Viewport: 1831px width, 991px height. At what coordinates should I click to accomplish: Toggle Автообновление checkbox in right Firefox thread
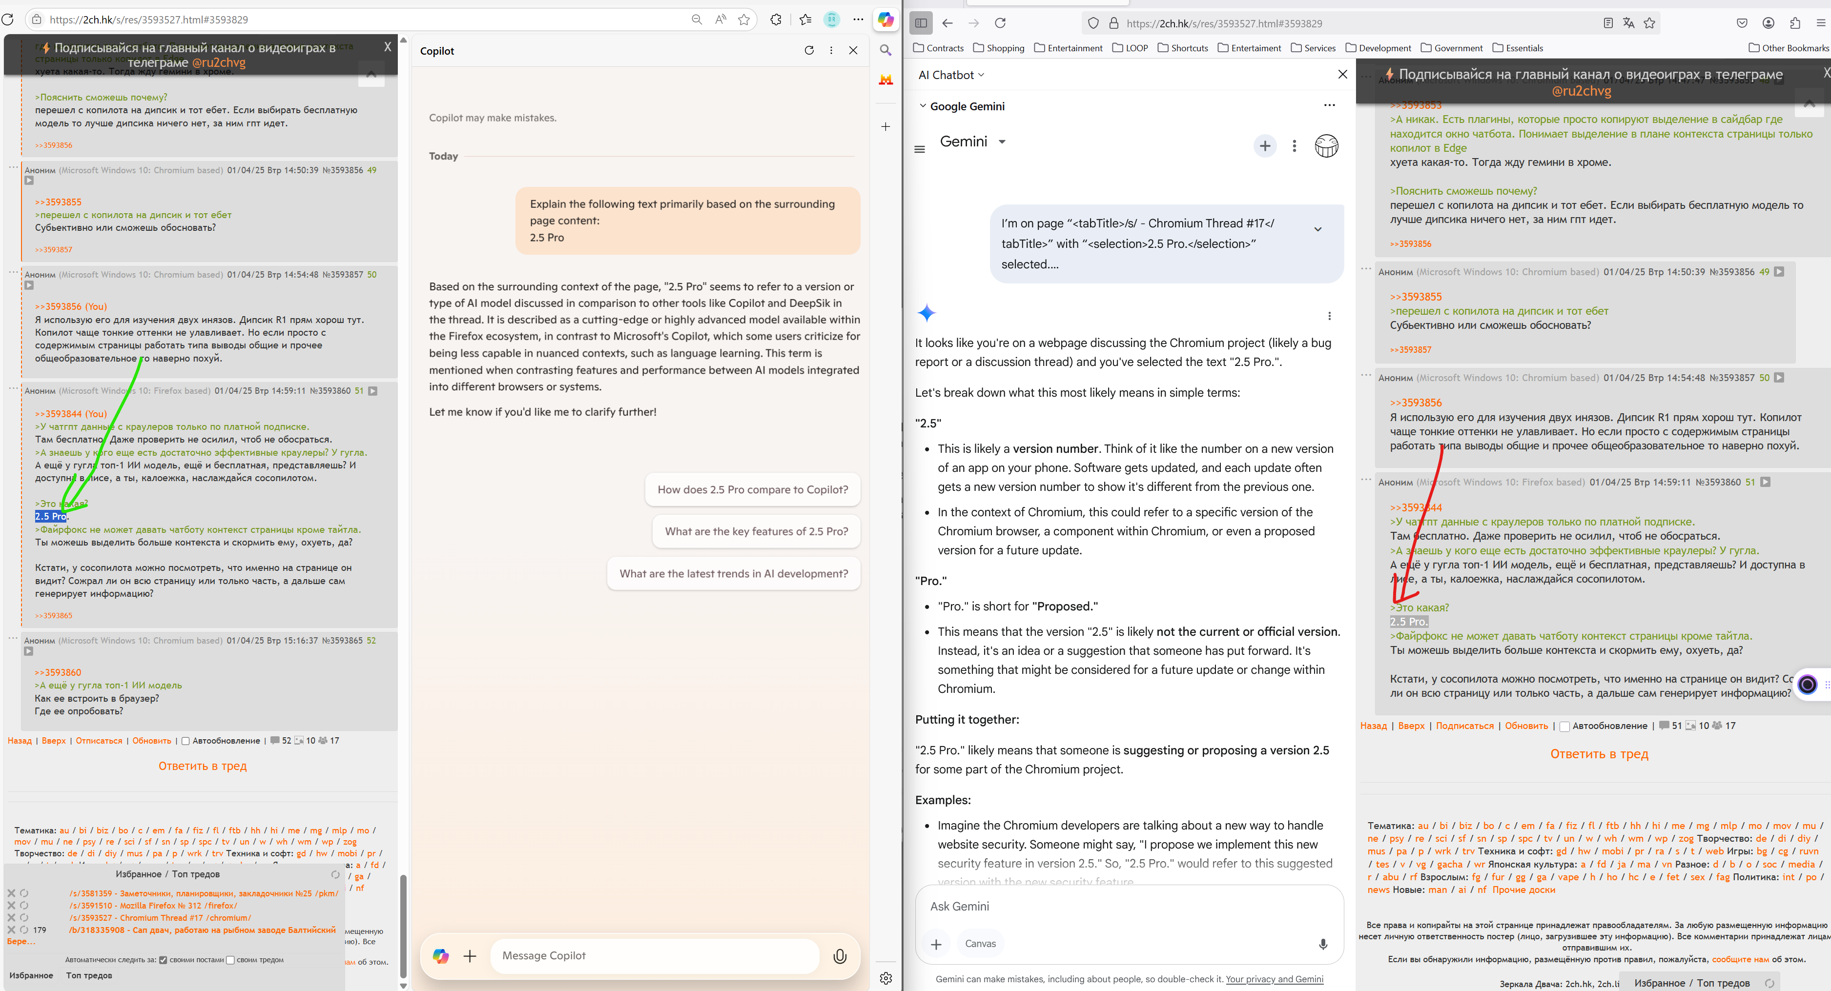pyautogui.click(x=1564, y=726)
